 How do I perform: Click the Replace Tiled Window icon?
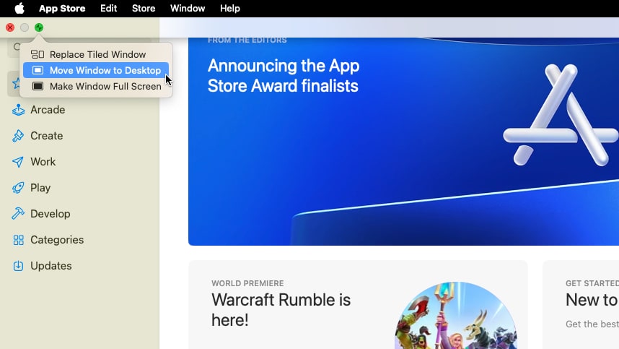pos(38,54)
